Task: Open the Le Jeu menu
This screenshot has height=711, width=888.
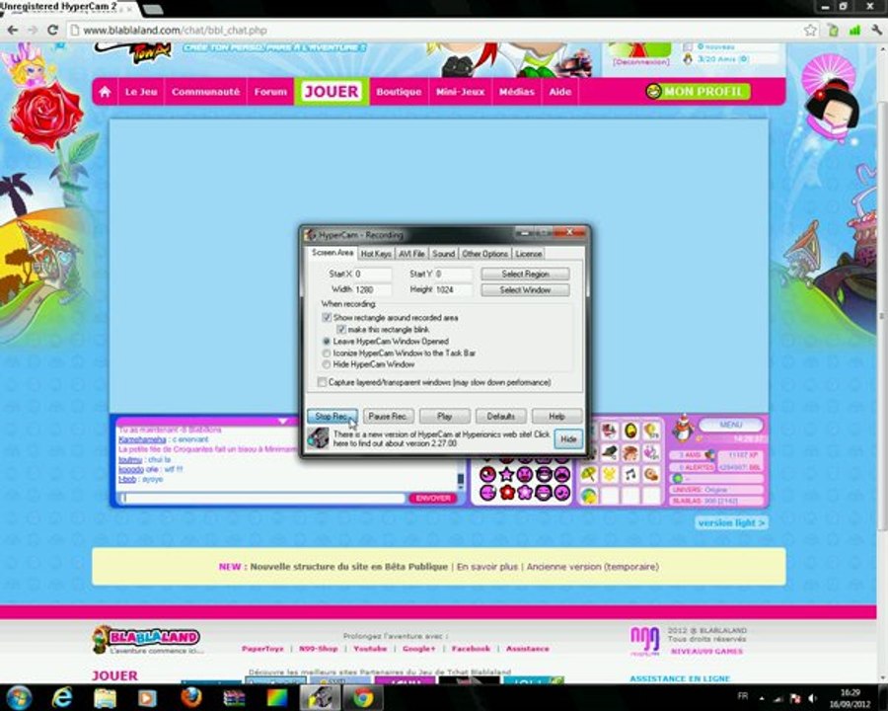Action: click(141, 91)
